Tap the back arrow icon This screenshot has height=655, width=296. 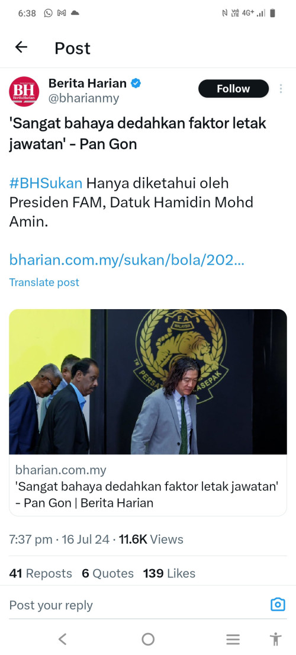[21, 47]
